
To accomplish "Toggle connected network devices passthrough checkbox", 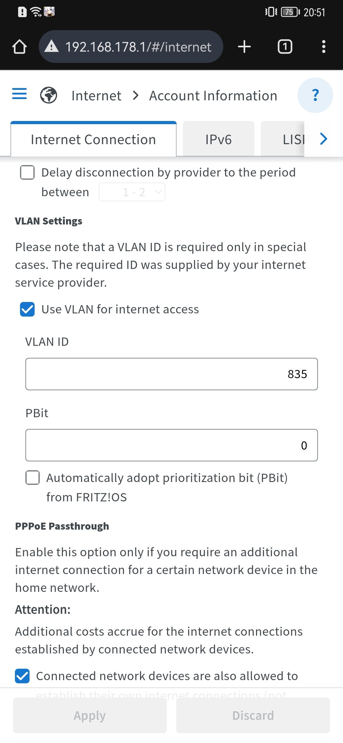I will coord(22,676).
